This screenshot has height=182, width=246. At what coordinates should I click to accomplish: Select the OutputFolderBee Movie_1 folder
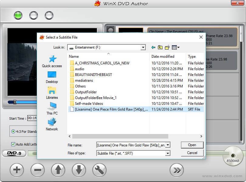coord(96,98)
